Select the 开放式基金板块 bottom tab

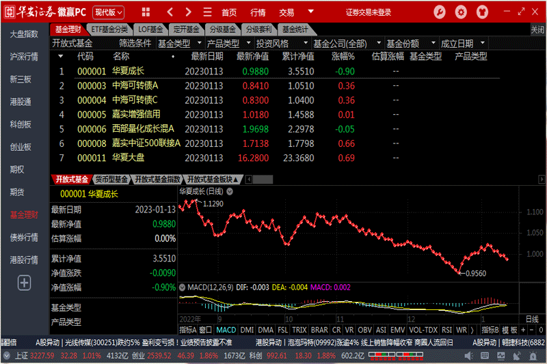click(x=213, y=180)
